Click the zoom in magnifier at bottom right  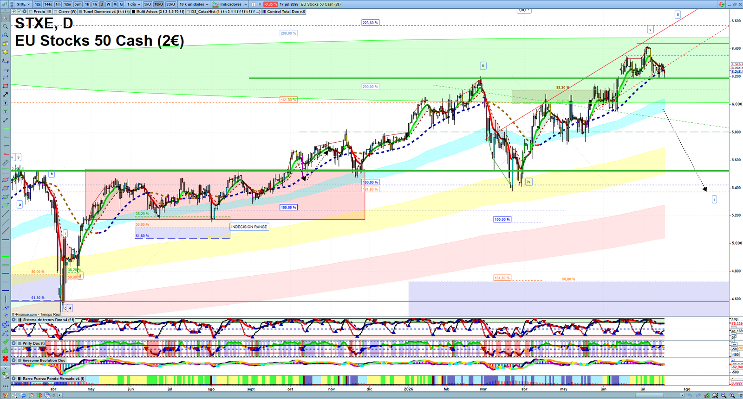coord(732,395)
